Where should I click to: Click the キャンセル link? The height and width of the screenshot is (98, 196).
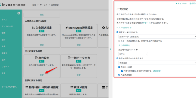(182, 4)
